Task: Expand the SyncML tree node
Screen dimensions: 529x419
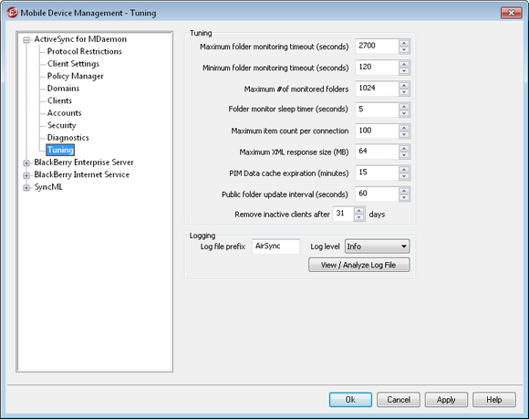Action: point(26,188)
